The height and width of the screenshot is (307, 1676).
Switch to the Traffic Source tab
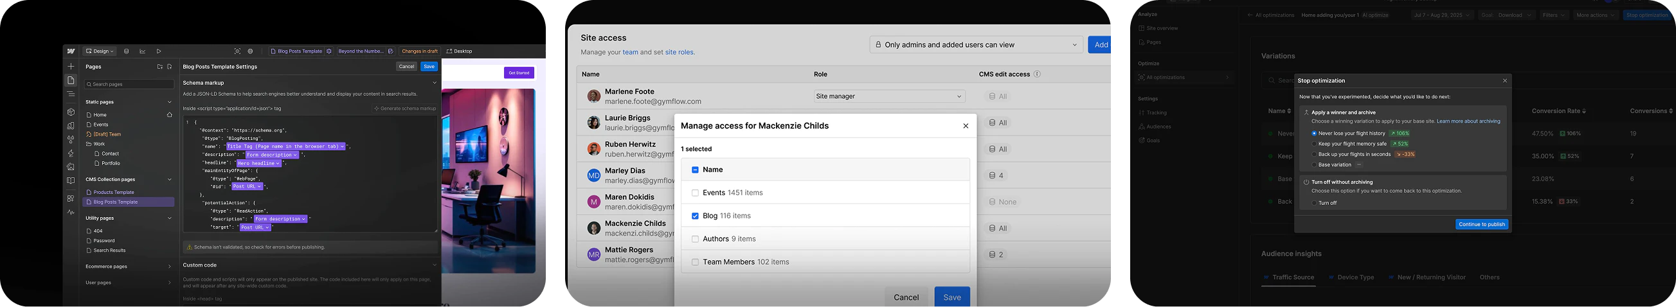1289,277
